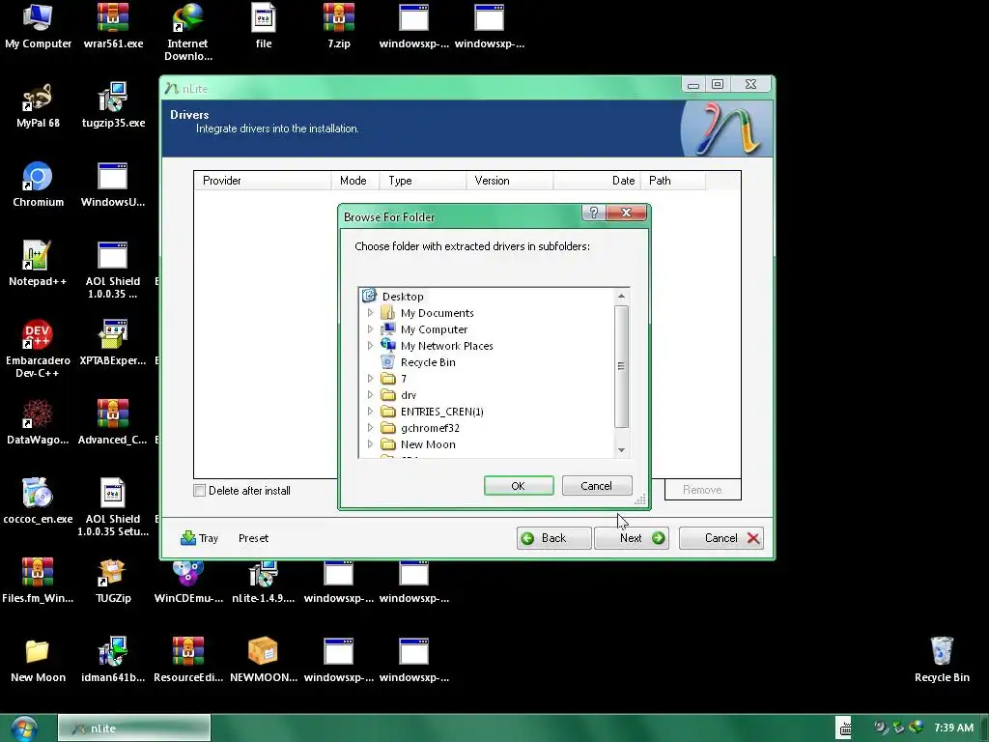Click the Version column header
989x742 pixels.
point(510,181)
